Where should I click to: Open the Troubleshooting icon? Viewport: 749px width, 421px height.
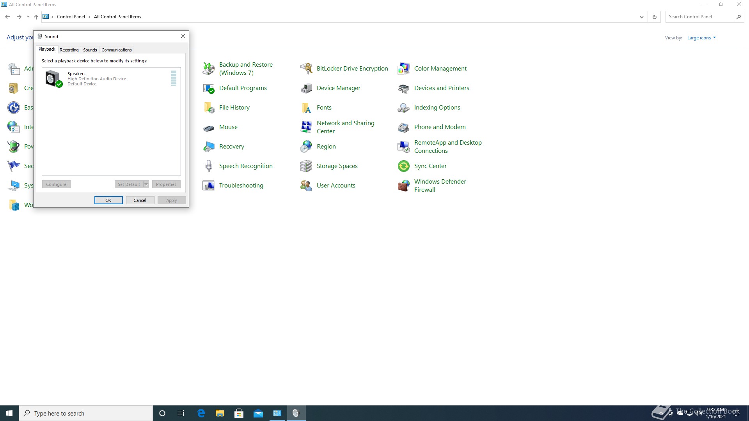(209, 186)
